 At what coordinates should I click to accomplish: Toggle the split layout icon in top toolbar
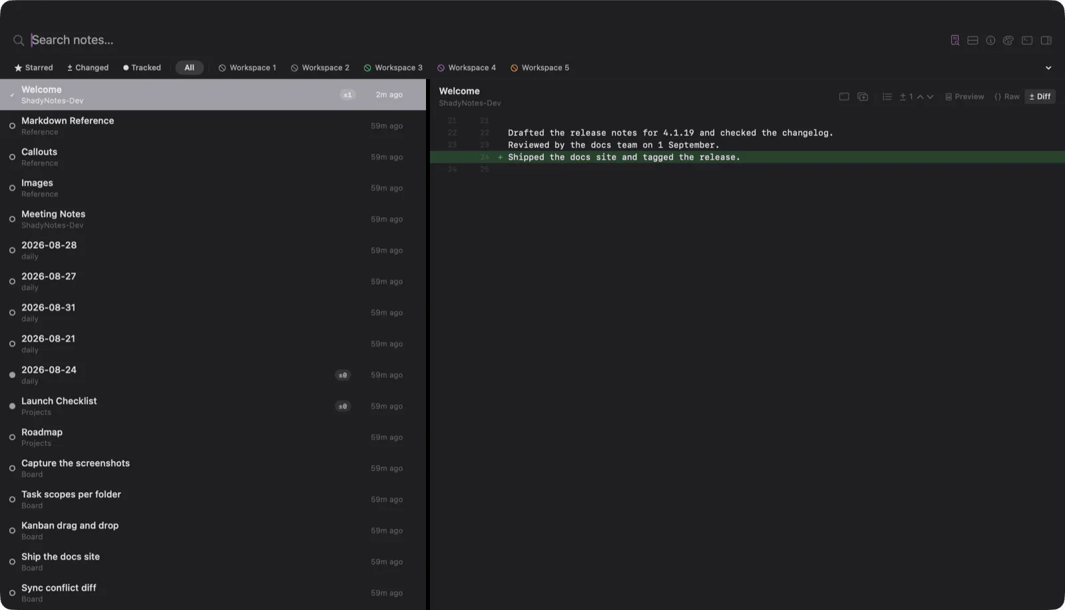pyautogui.click(x=972, y=40)
